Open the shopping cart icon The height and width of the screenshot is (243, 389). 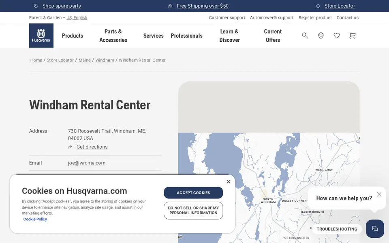coord(352,36)
